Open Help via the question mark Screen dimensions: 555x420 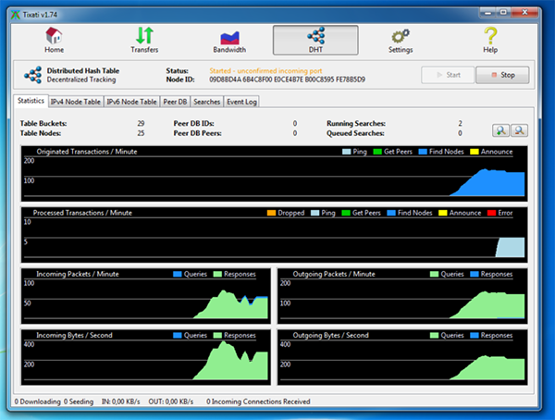(x=490, y=40)
